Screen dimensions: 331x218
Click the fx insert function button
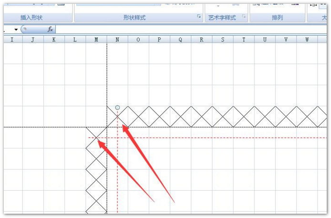(x=50, y=29)
